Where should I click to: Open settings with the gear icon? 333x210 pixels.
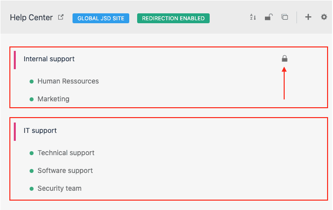click(324, 17)
